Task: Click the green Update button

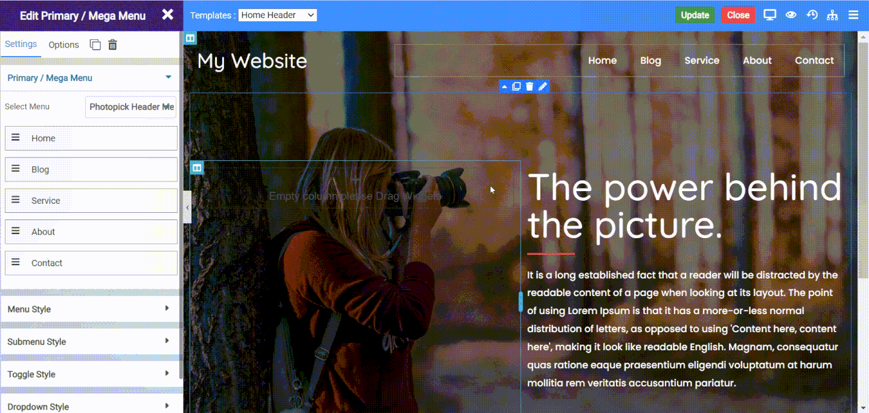Action: 695,15
